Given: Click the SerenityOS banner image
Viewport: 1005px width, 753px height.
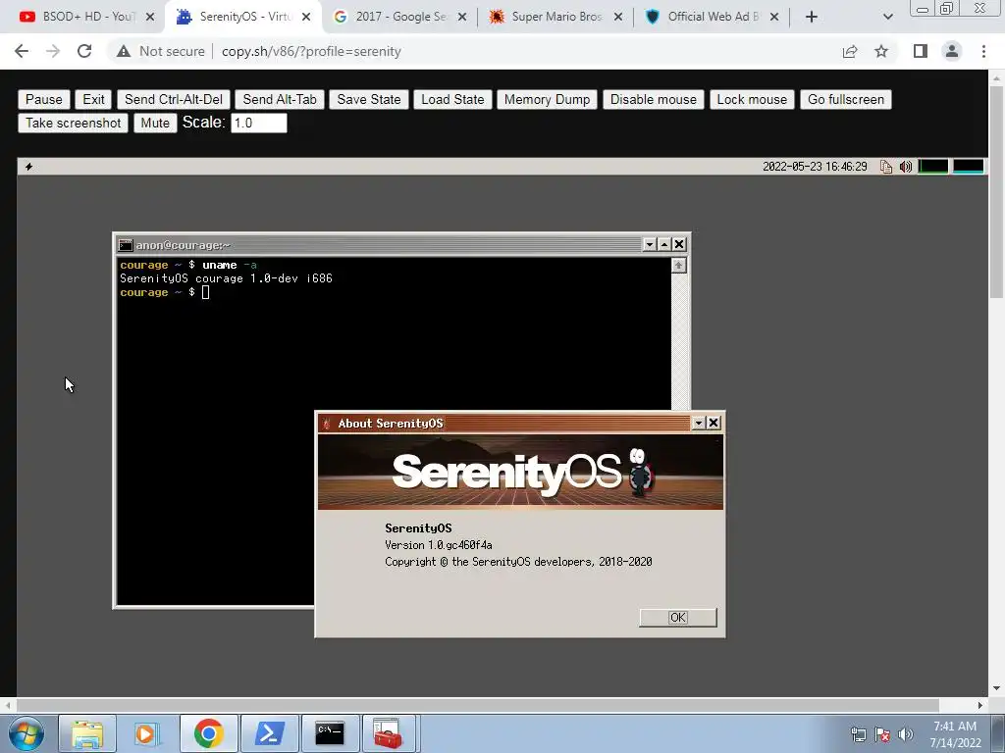Looking at the screenshot, I should pyautogui.click(x=520, y=472).
